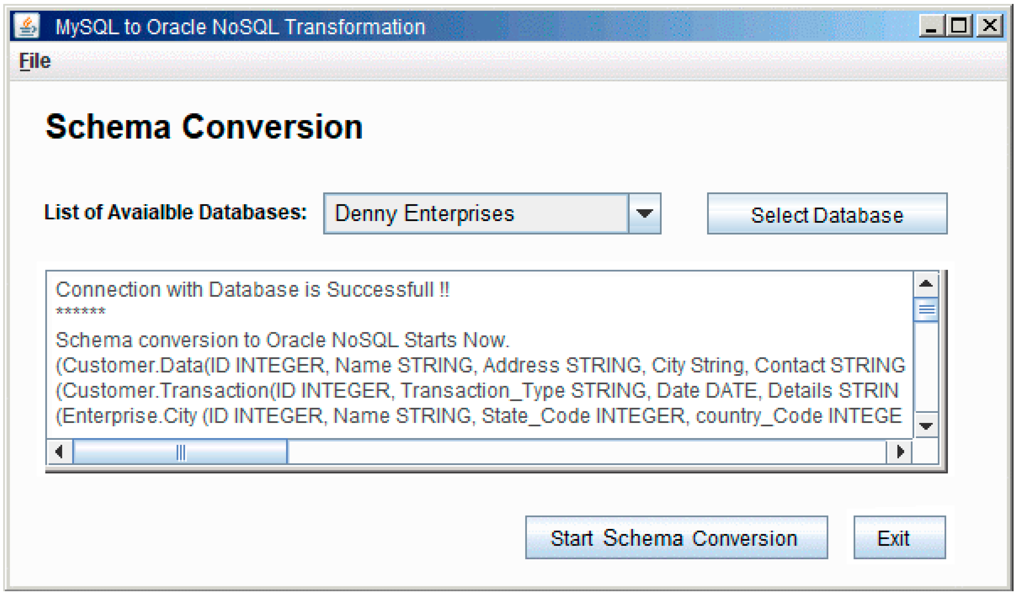Minimize the transformation window
Viewport: 1018px width, 597px height.
[x=932, y=26]
